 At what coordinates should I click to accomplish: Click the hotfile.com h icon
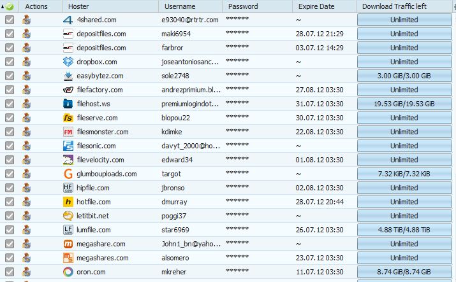pyautogui.click(x=68, y=202)
